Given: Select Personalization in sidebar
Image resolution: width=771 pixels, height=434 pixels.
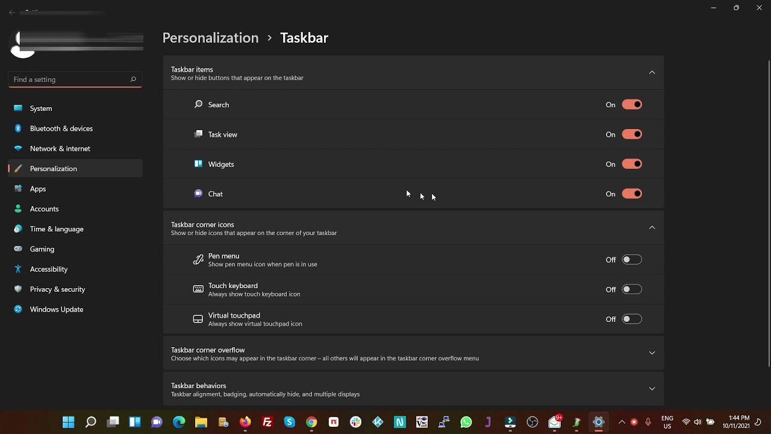Looking at the screenshot, I should point(75,169).
